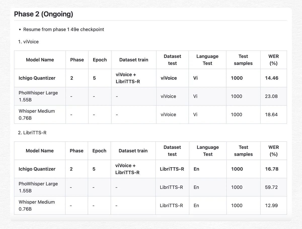Click WER value 18.64

point(271,114)
